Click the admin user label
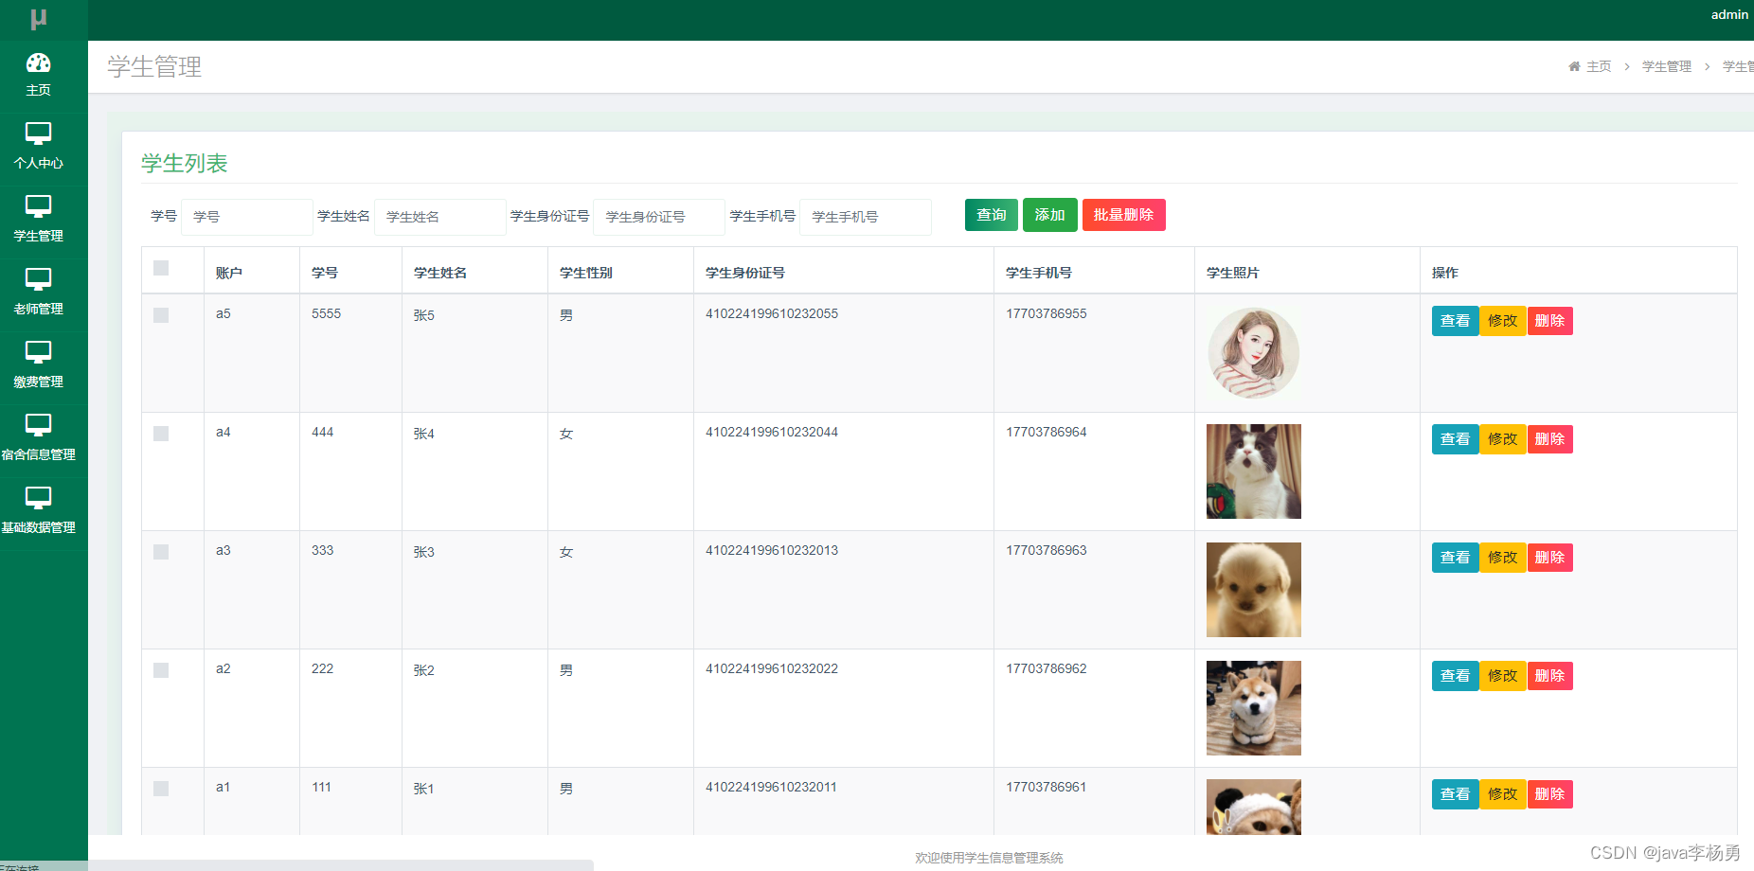Viewport: 1754px width, 871px height. [x=1729, y=14]
